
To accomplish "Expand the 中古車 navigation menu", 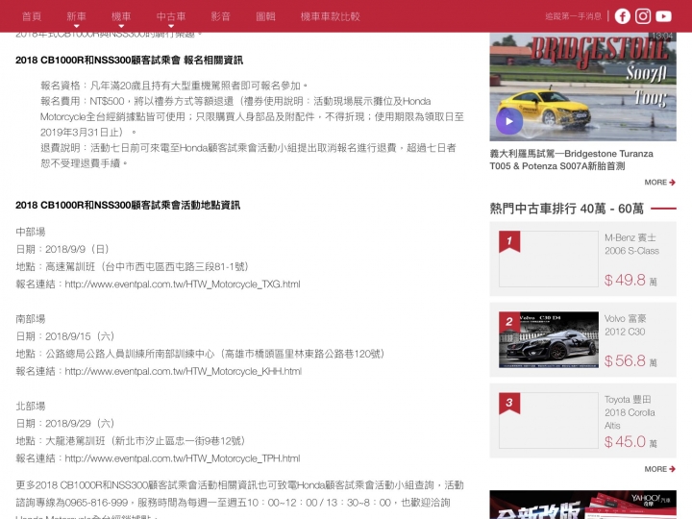I will pyautogui.click(x=171, y=17).
